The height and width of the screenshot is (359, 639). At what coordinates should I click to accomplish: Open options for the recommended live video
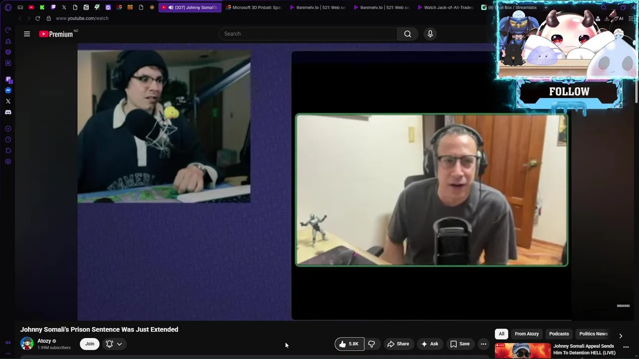[626, 347]
